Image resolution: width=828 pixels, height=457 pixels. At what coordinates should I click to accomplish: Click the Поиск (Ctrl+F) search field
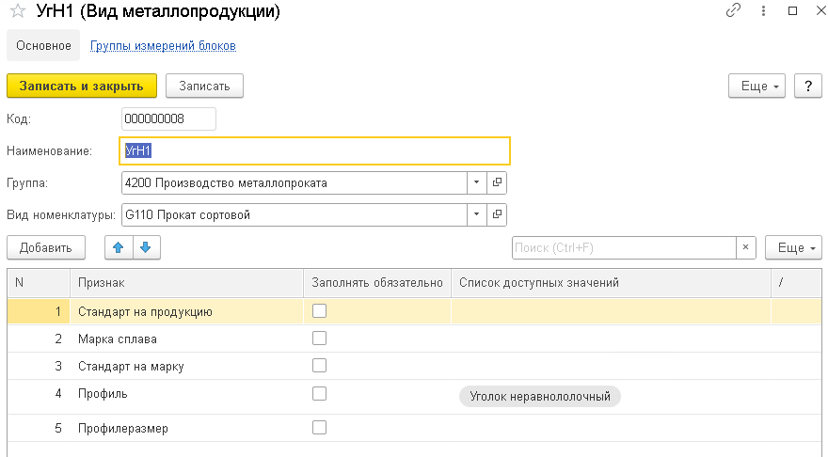coord(624,247)
